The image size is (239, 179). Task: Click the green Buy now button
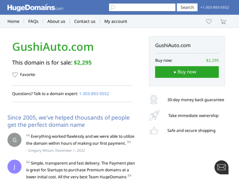click(x=187, y=72)
